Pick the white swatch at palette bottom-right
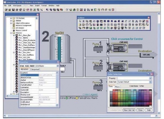164x119 pixels. coord(151,106)
